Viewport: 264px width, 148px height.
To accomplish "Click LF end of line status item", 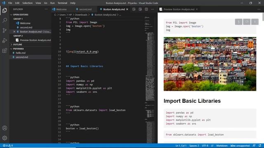I will point(212,146).
